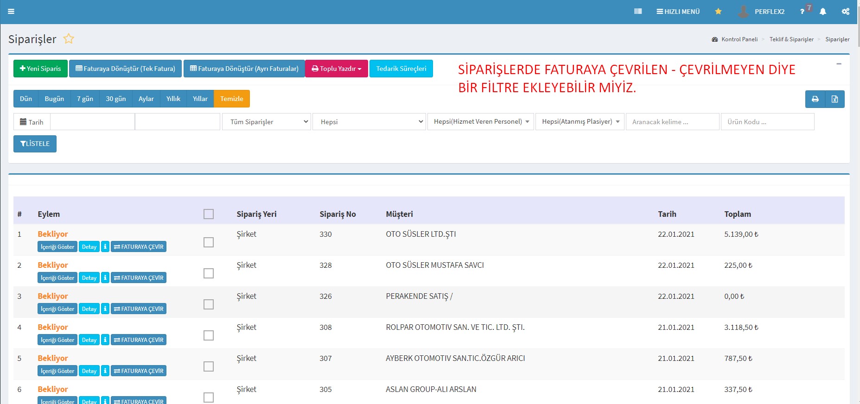Open the hamburger sidebar menu icon

click(x=11, y=12)
